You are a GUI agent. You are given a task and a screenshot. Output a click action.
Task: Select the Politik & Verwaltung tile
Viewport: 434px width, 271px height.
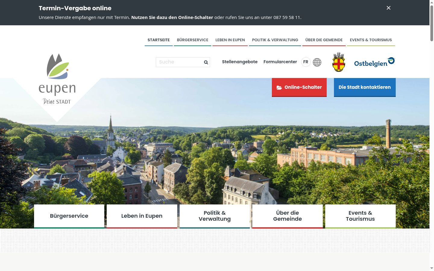coord(215,216)
